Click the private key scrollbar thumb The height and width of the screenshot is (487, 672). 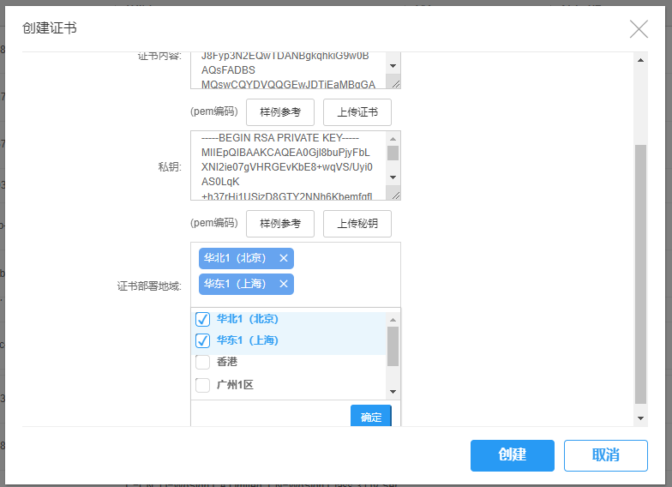(x=393, y=153)
